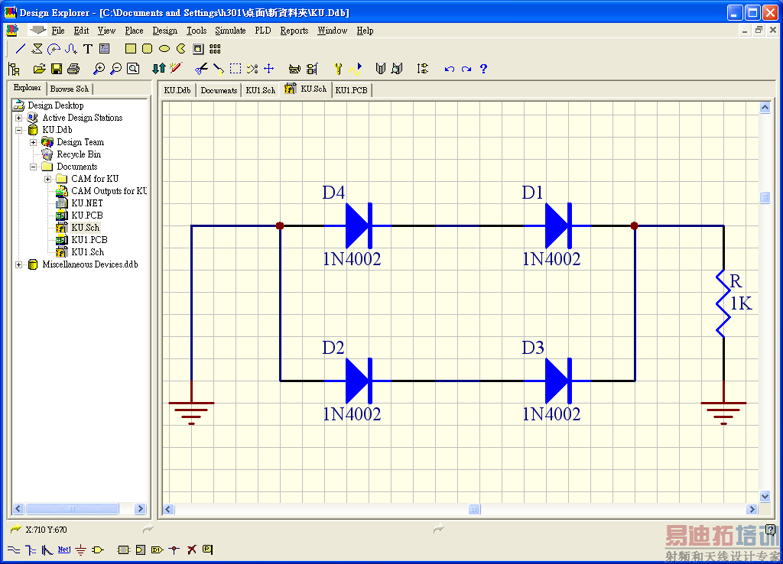Click the Deselect All icon
Screen dimensions: 783x564
click(x=252, y=69)
